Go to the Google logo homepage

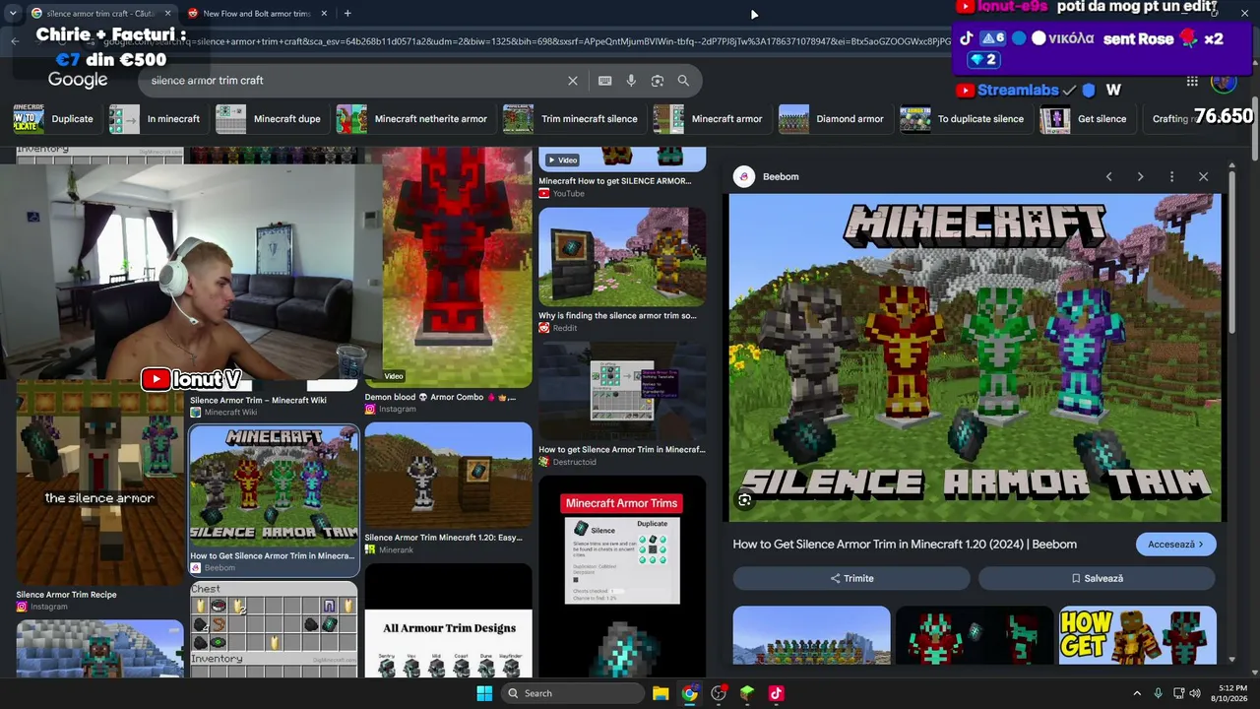(x=78, y=80)
